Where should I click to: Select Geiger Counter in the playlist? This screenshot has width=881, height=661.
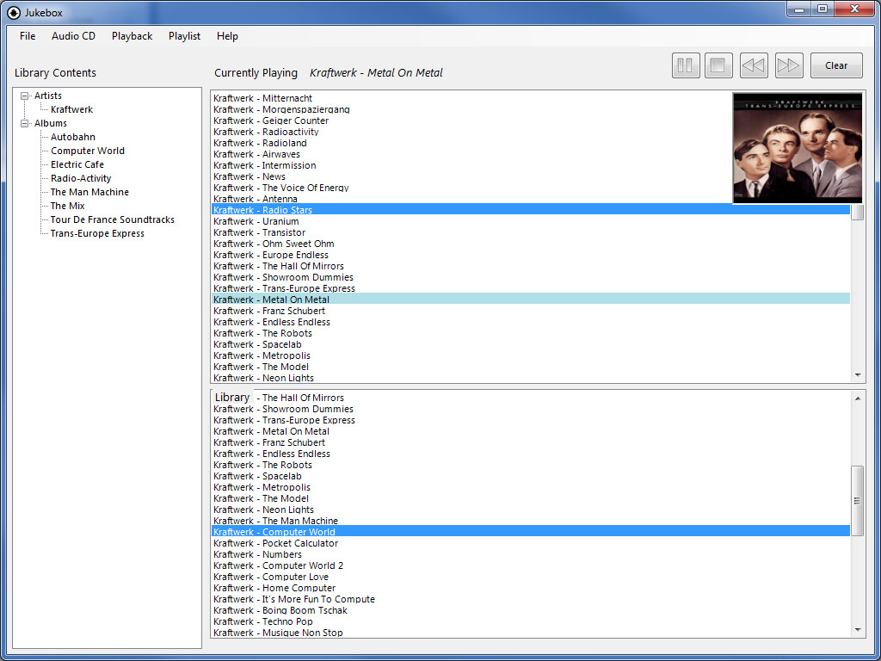(x=271, y=120)
